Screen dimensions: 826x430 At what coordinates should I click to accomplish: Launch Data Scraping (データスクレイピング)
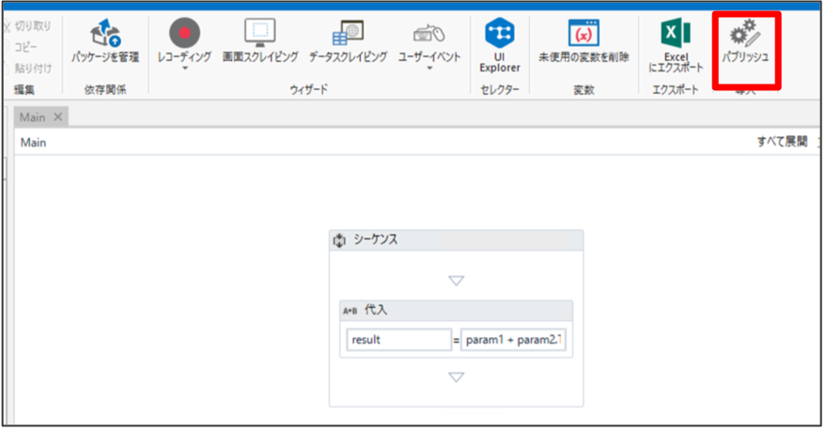coord(348,41)
